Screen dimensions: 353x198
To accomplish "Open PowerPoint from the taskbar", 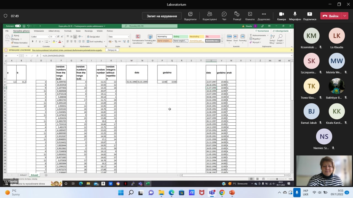I will pos(232,193).
